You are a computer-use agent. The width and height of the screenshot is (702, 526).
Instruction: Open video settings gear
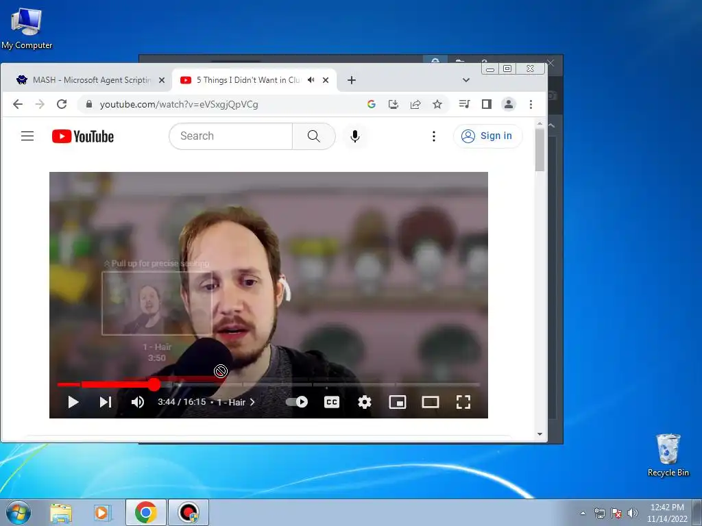365,402
